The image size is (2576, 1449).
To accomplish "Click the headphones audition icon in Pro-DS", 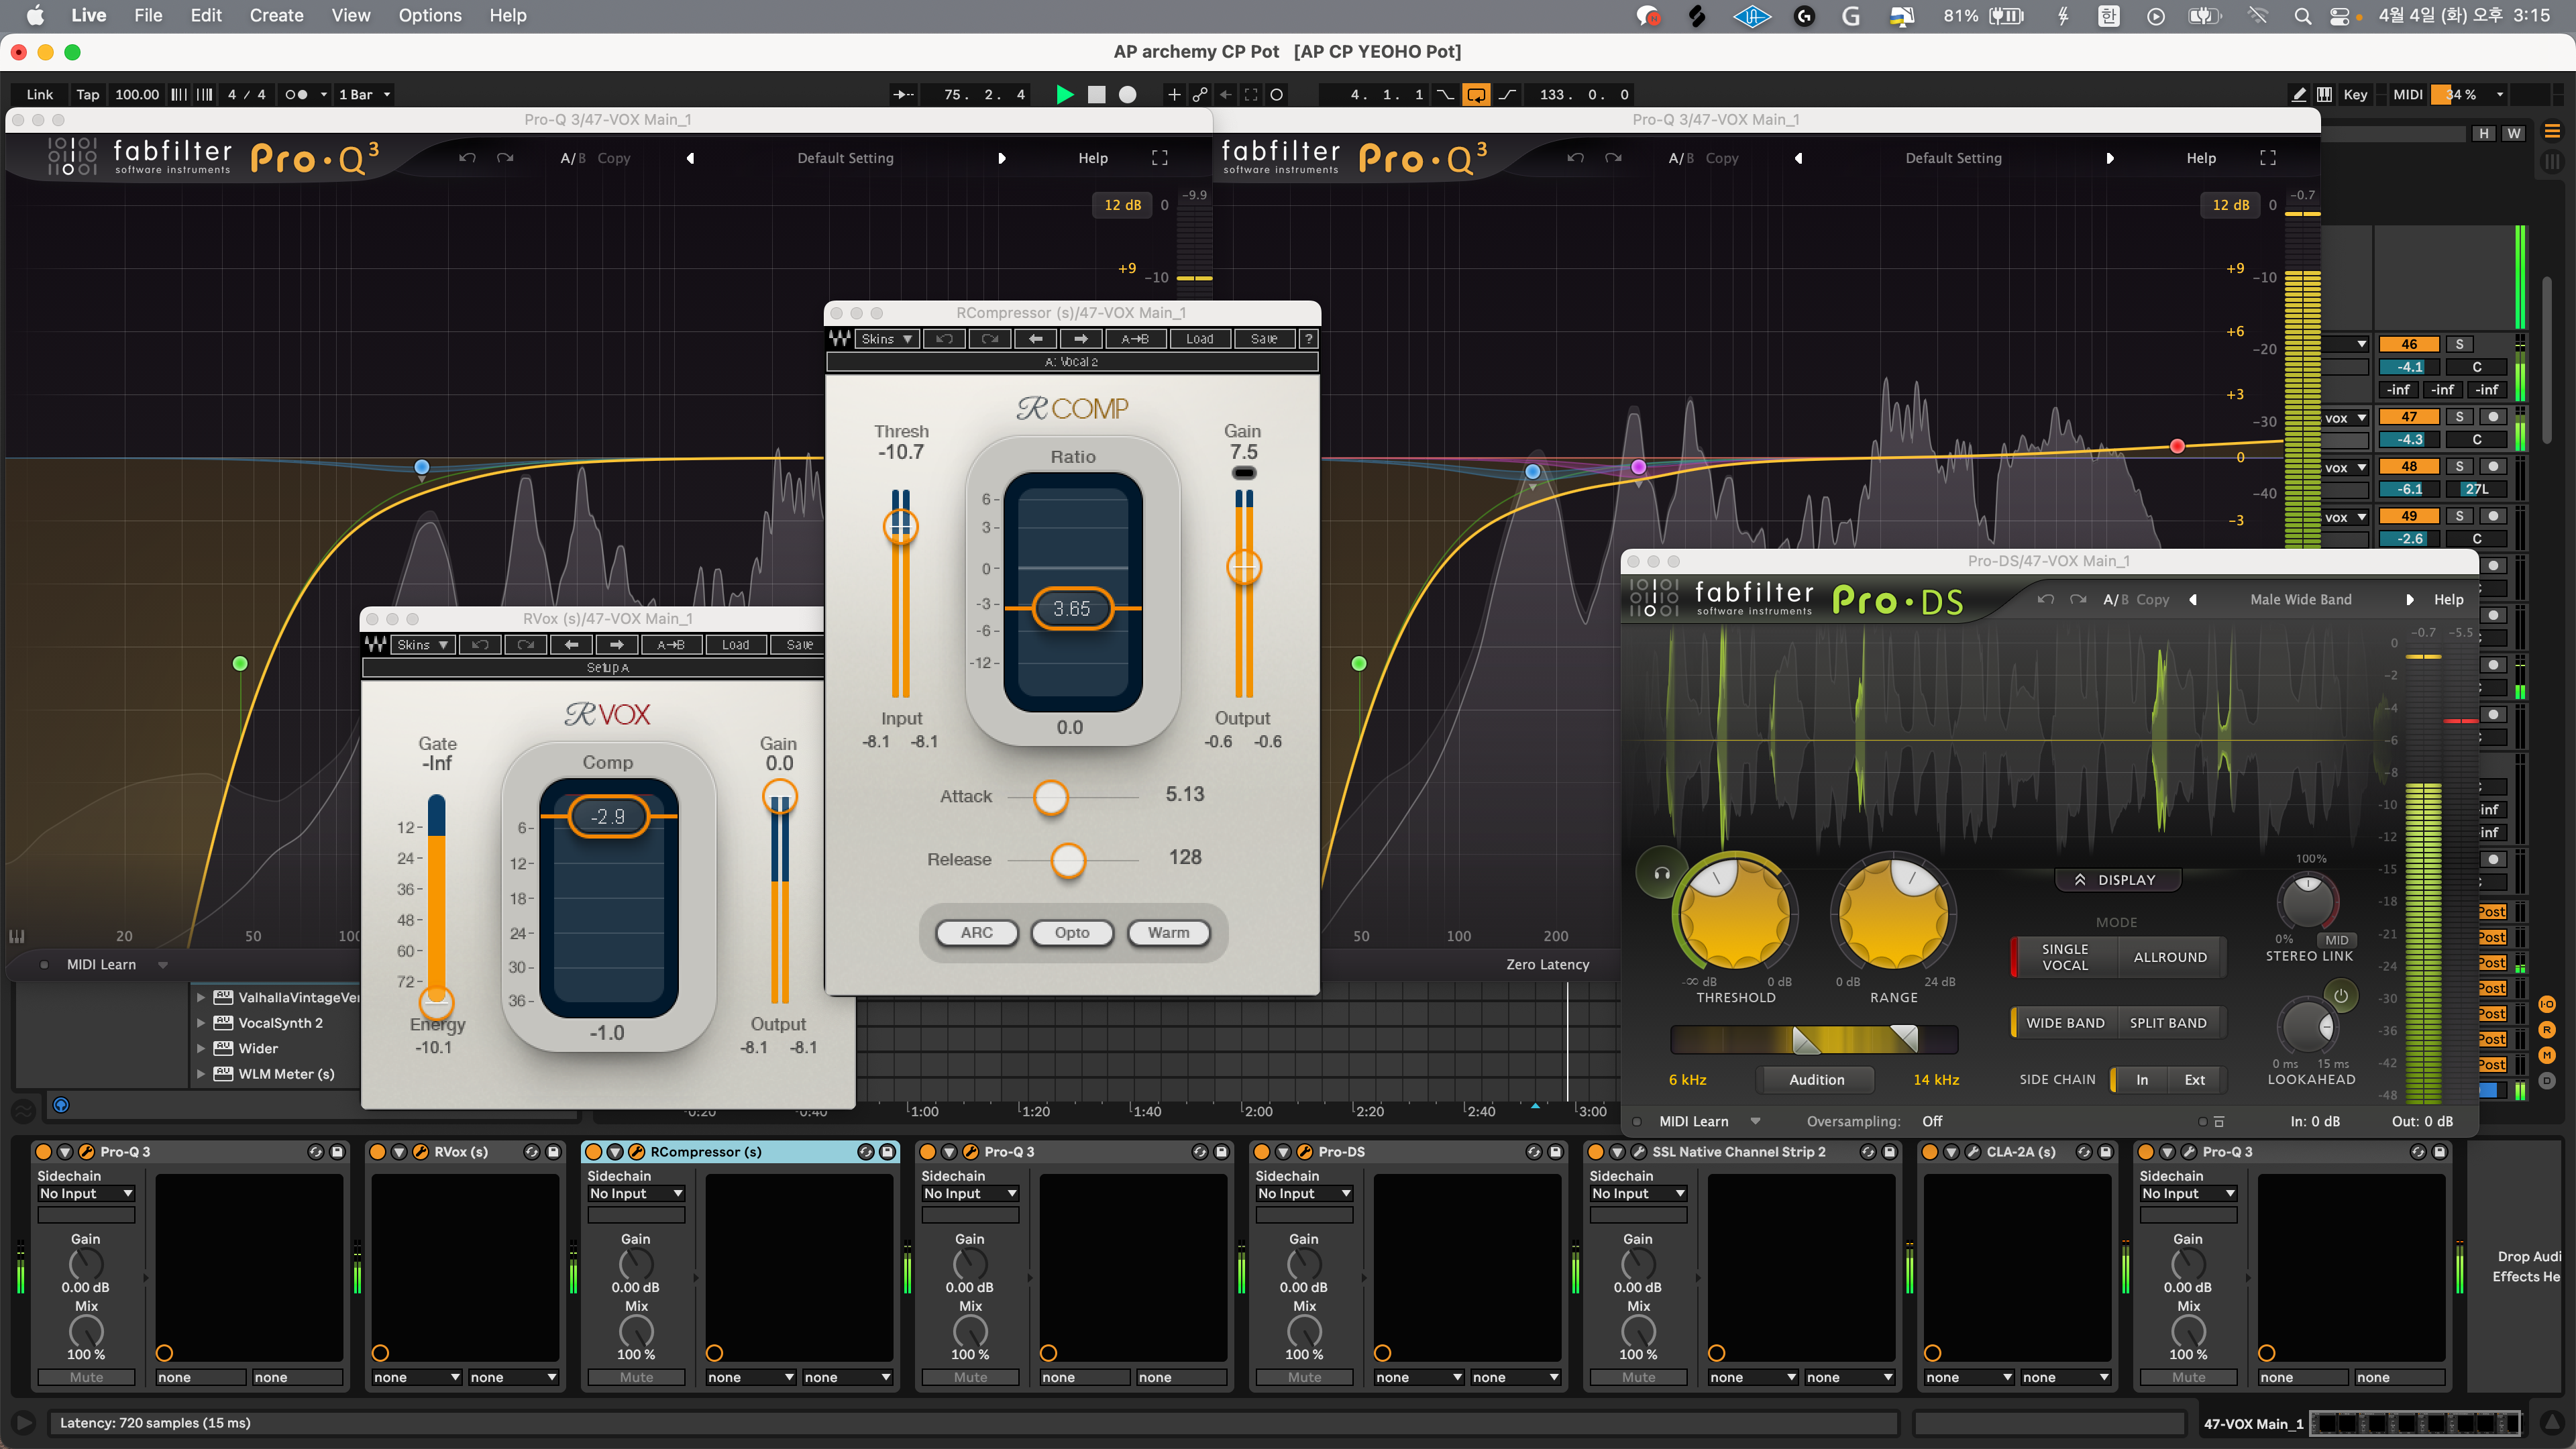I will point(1661,873).
